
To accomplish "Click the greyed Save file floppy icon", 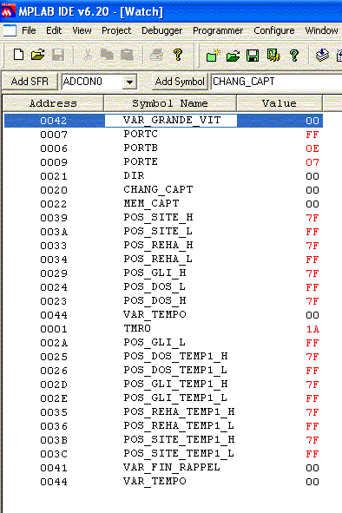I will [58, 55].
